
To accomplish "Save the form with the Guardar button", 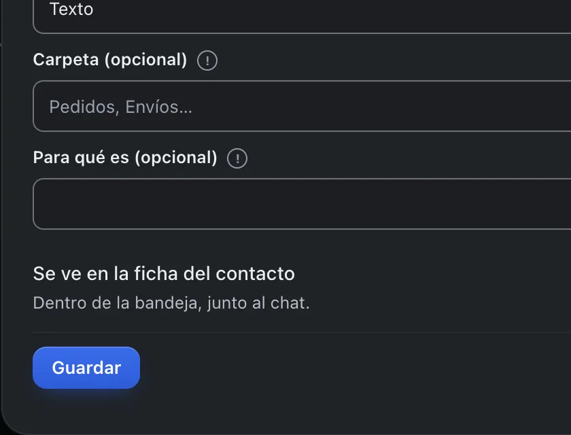I will 86,368.
